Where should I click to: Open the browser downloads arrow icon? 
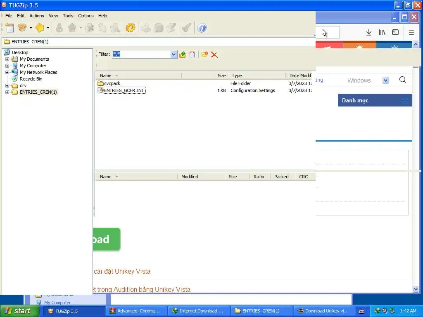(369, 32)
